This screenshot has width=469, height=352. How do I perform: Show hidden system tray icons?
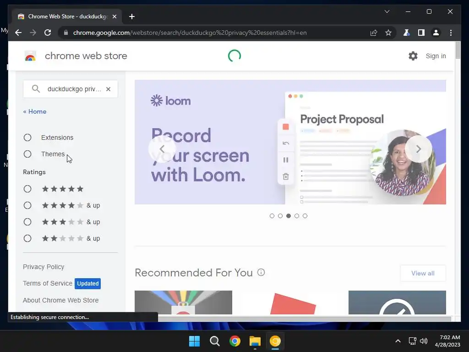(x=398, y=341)
